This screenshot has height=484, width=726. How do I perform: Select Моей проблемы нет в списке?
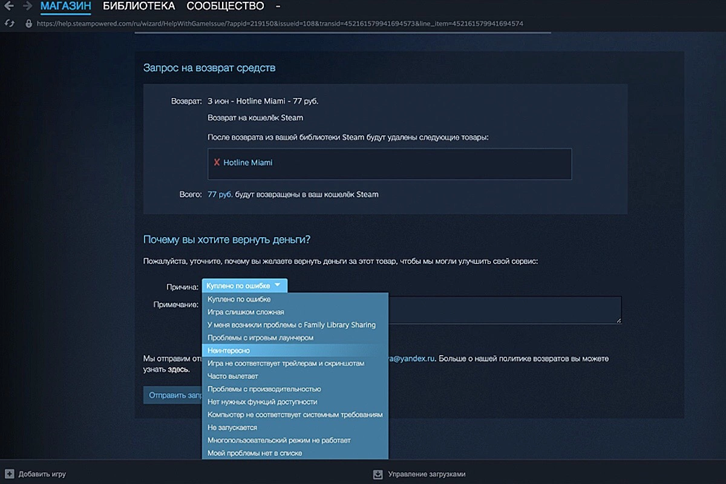tap(295, 453)
